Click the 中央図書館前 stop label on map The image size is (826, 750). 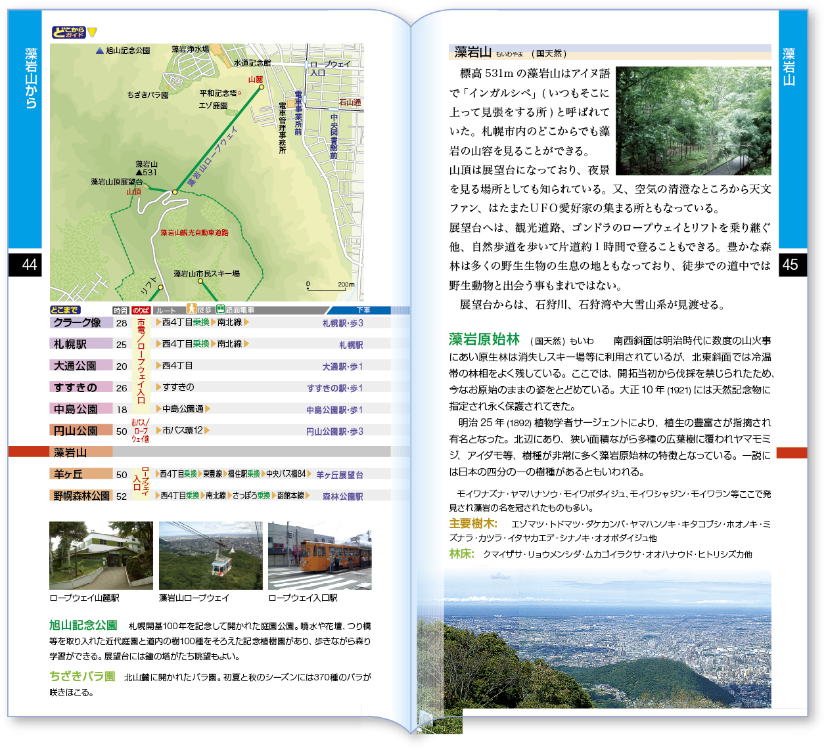click(x=334, y=137)
